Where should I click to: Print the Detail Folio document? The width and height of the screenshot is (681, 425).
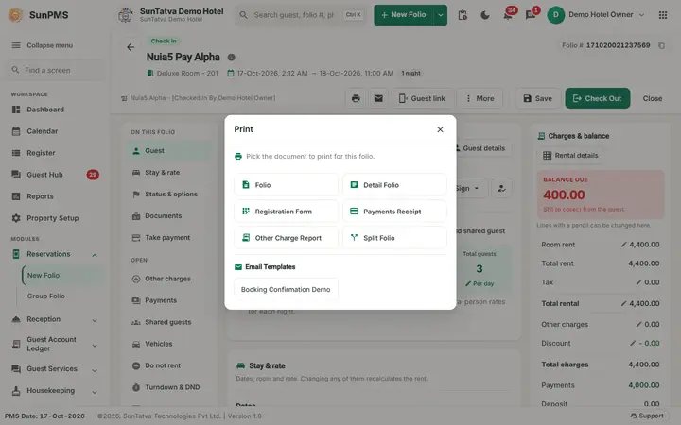click(x=394, y=185)
